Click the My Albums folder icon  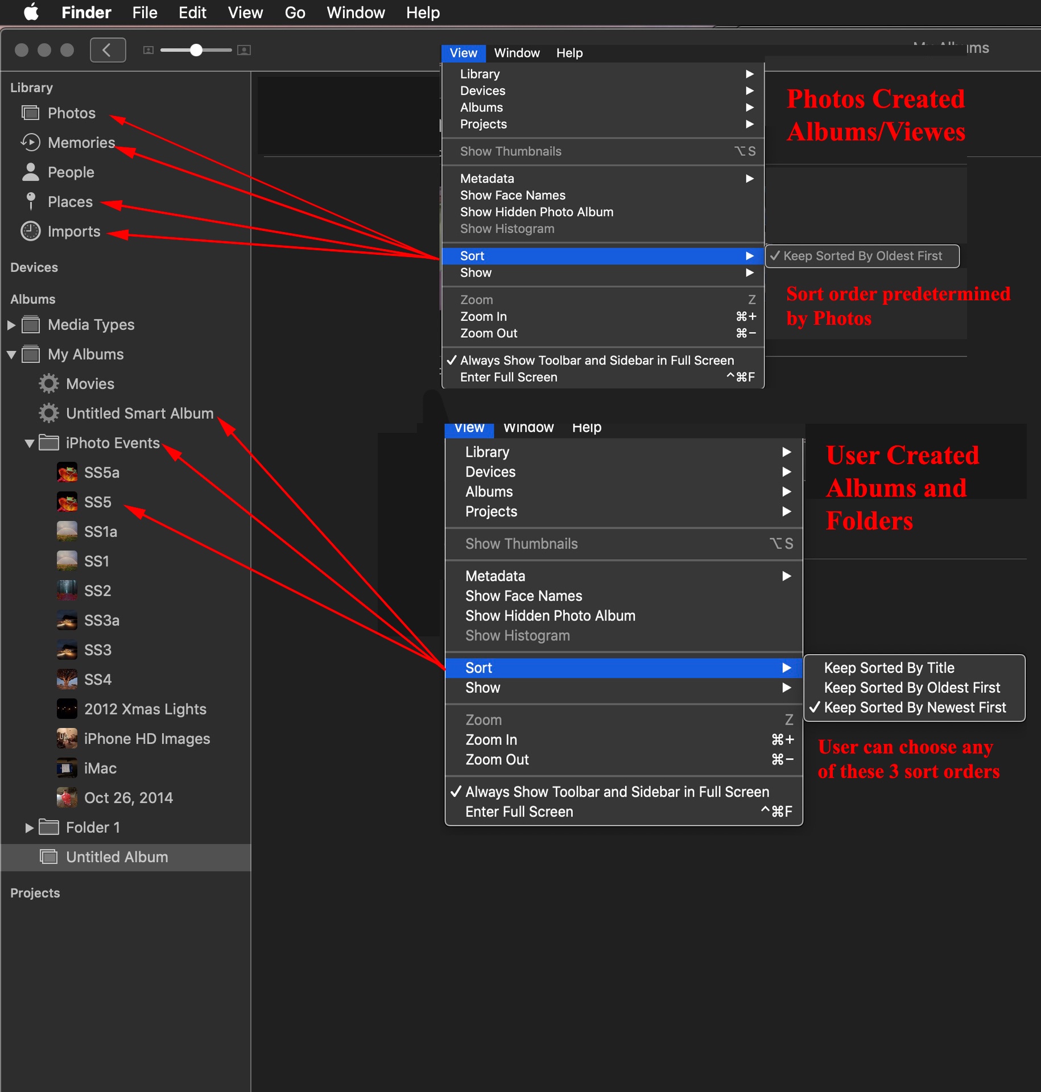pyautogui.click(x=31, y=354)
